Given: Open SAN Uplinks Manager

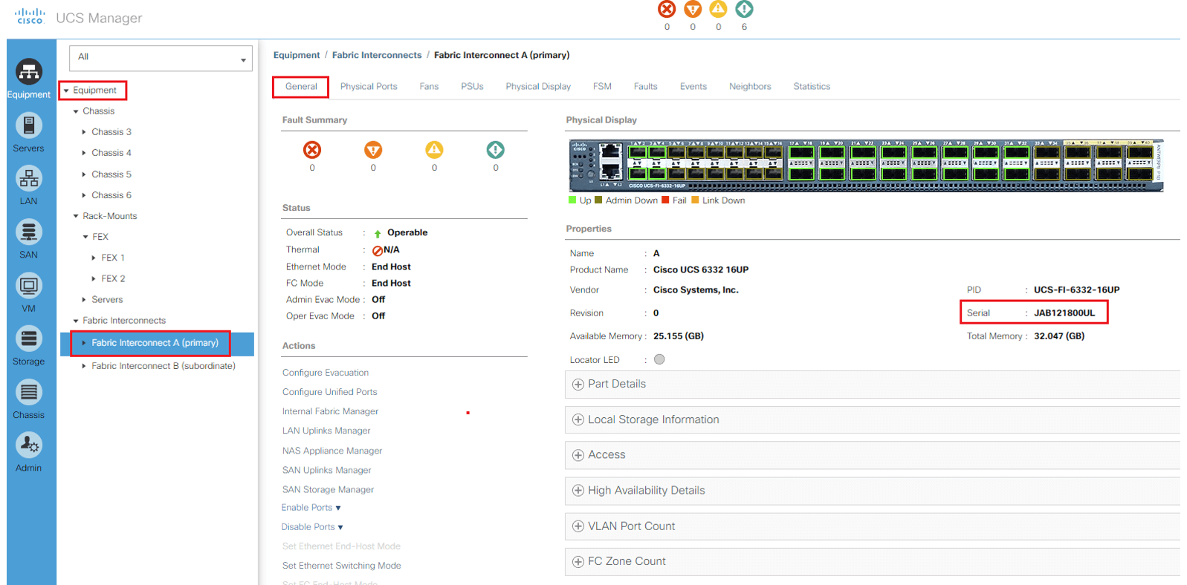Looking at the screenshot, I should tap(326, 470).
